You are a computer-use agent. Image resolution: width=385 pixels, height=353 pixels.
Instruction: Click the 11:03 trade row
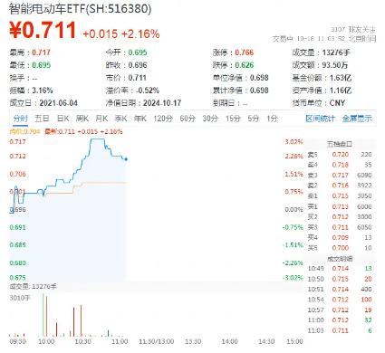pyautogui.click(x=340, y=330)
